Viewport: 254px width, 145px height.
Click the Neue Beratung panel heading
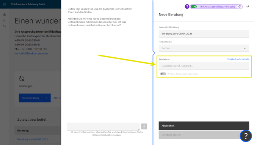171,14
